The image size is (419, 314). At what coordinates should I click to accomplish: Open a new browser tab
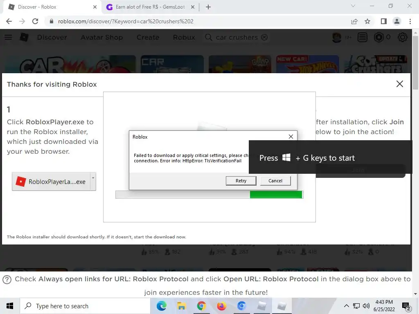[x=208, y=7]
